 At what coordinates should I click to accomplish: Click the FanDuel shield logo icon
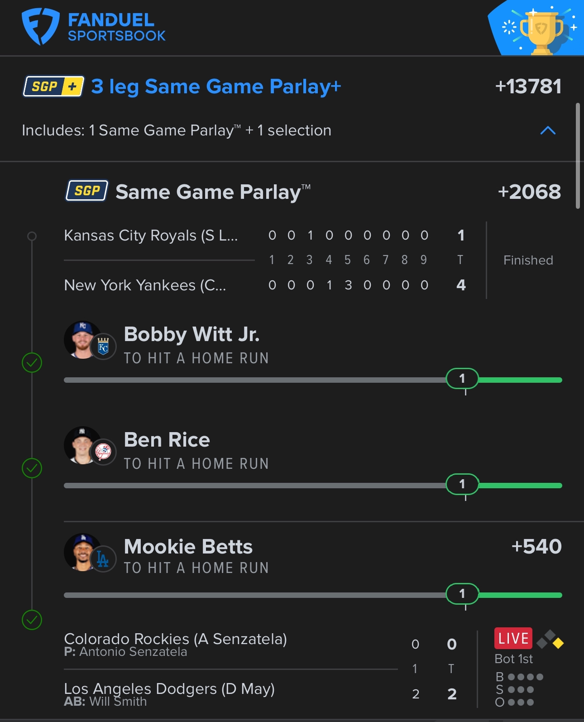click(40, 27)
